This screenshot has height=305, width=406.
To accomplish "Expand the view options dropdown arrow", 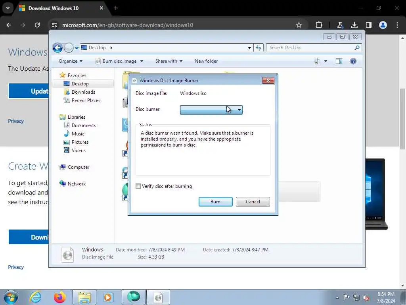I will pos(326,61).
